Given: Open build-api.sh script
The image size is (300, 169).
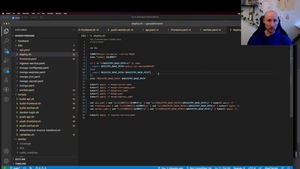Looking at the screenshot, I should pos(27,99).
